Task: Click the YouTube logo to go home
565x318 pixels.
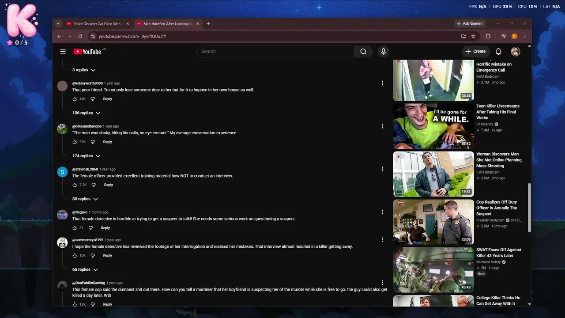Action: (87, 52)
